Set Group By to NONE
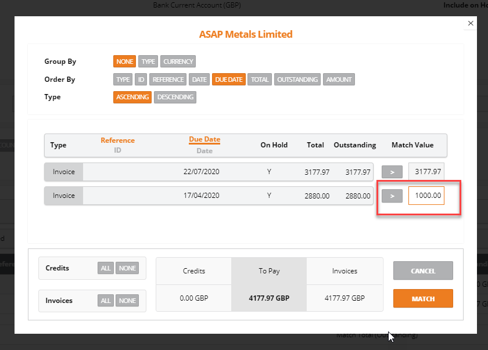 point(124,62)
